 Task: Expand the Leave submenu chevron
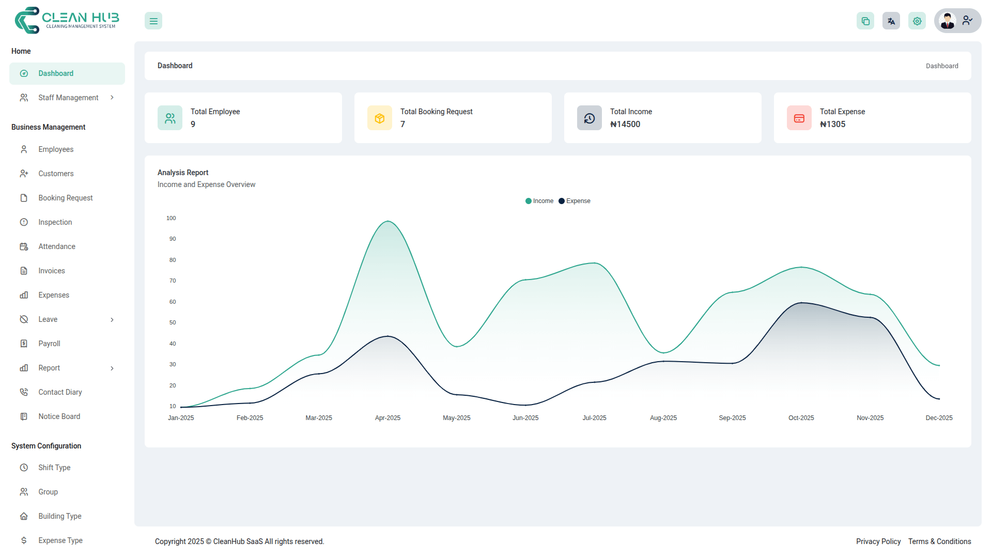click(112, 320)
